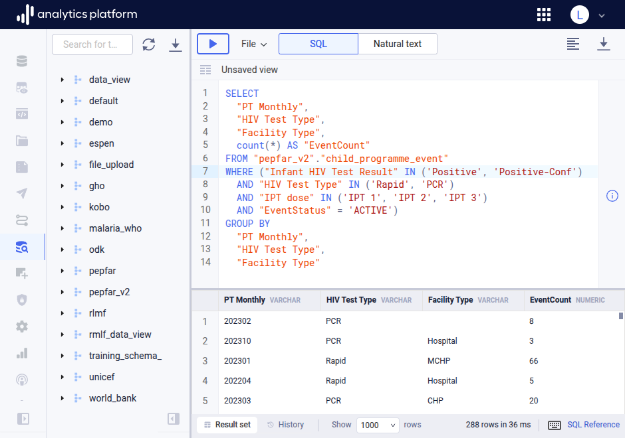Expand the pepfar_v2 schema arrow
625x438 pixels.
62,292
